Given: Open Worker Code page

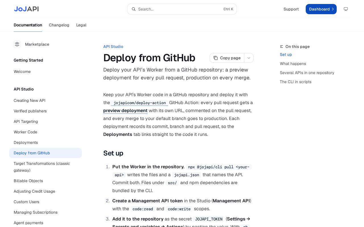Looking at the screenshot, I should (45, 132).
